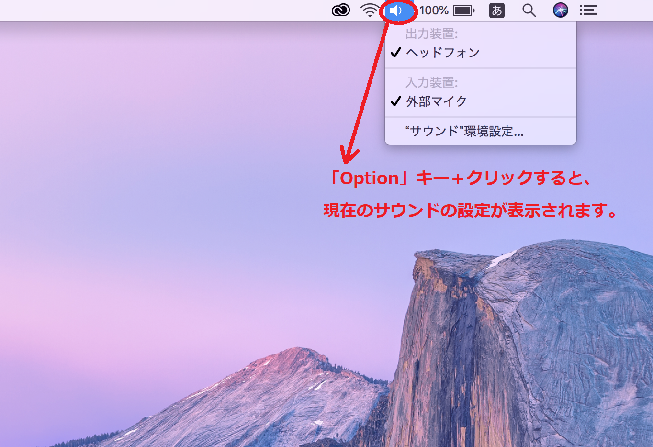Select ヘッドフォン as output device
Screen dimensions: 653x447
(481, 53)
